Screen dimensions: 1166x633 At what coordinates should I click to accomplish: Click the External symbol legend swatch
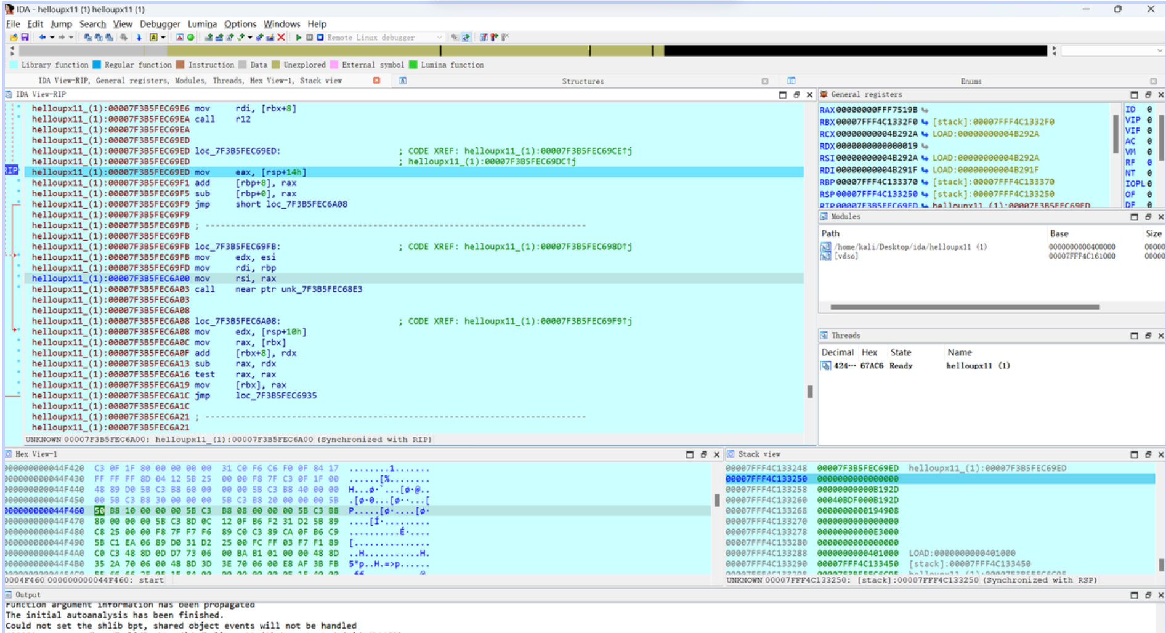334,65
